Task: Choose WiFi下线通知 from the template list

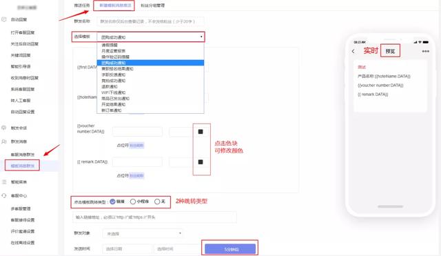Action: [x=113, y=92]
